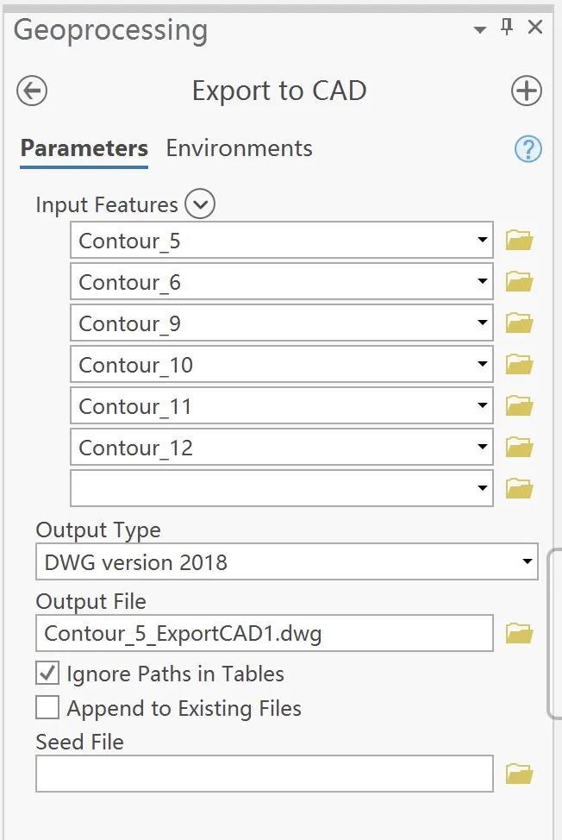Enable Append to Existing Files

click(47, 708)
